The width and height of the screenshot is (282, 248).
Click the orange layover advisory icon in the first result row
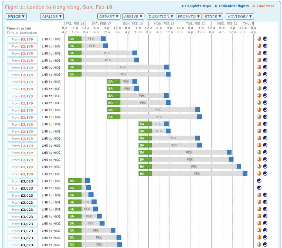(259, 39)
